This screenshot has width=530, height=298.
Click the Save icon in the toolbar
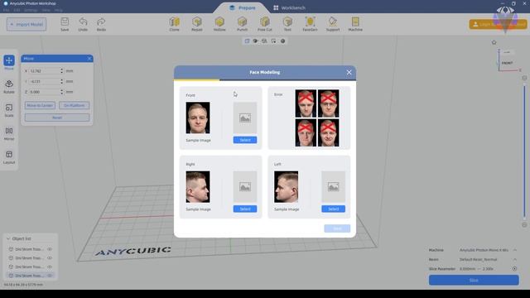click(x=65, y=22)
